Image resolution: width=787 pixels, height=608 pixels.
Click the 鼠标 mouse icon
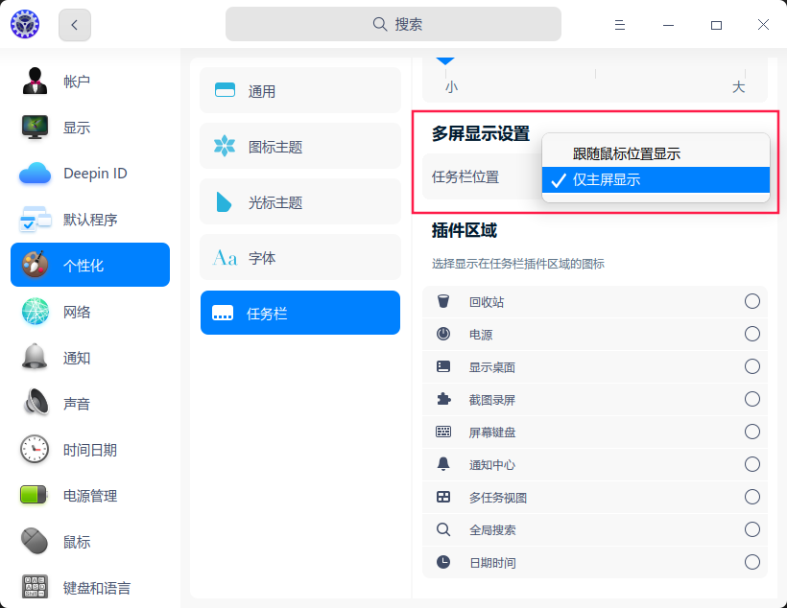click(x=35, y=541)
